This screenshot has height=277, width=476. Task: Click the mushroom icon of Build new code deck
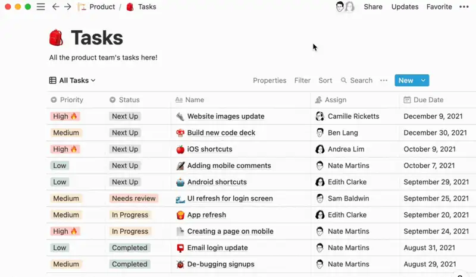[x=180, y=133]
